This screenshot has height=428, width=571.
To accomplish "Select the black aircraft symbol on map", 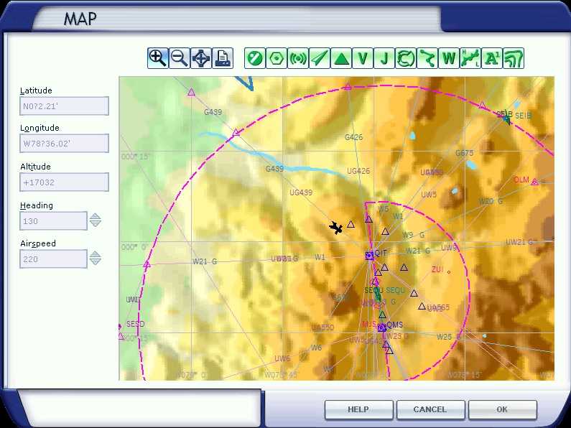I will pyautogui.click(x=335, y=228).
